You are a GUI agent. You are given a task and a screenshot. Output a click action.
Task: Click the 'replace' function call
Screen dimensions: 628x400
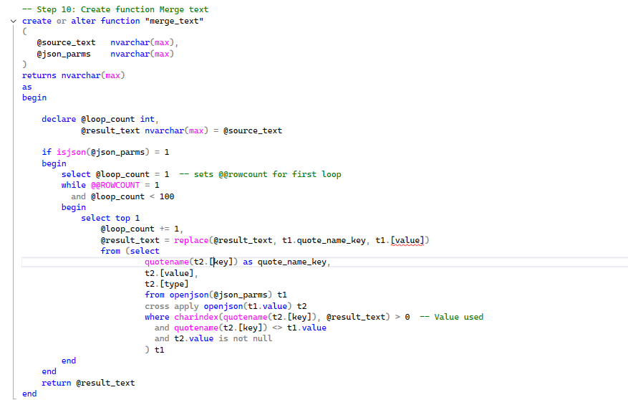pyautogui.click(x=191, y=240)
